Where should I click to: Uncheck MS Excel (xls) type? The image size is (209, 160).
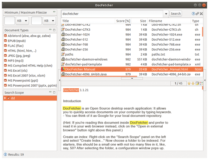click(x=5, y=70)
